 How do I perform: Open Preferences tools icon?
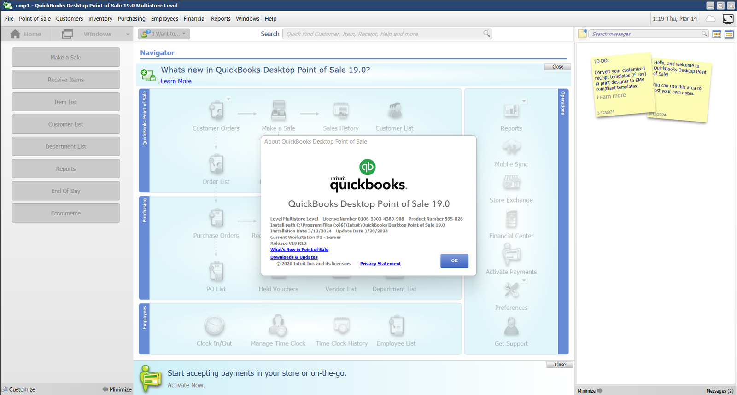pyautogui.click(x=511, y=290)
